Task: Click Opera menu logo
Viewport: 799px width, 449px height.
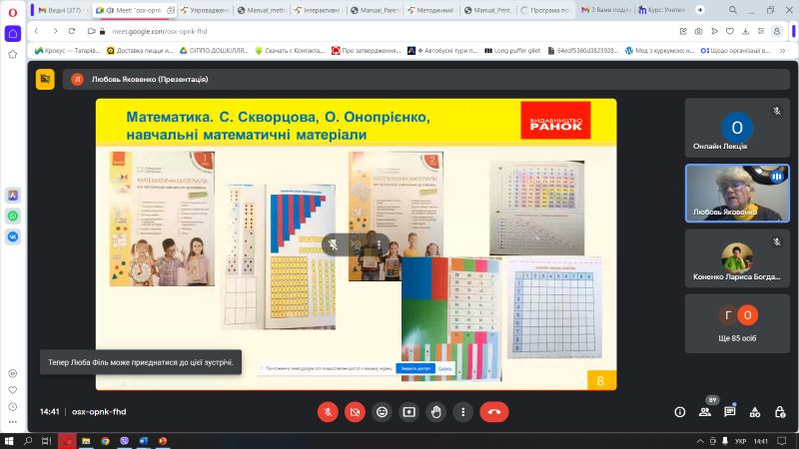Action: pos(13,12)
